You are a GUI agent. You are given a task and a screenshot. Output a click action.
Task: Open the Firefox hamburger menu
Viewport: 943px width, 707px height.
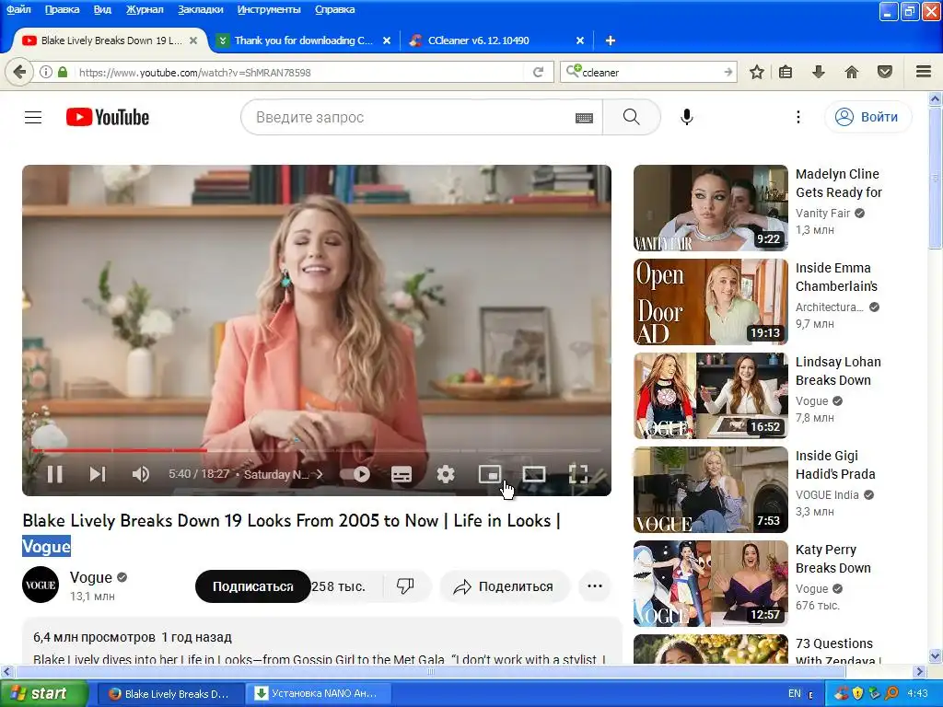point(924,72)
